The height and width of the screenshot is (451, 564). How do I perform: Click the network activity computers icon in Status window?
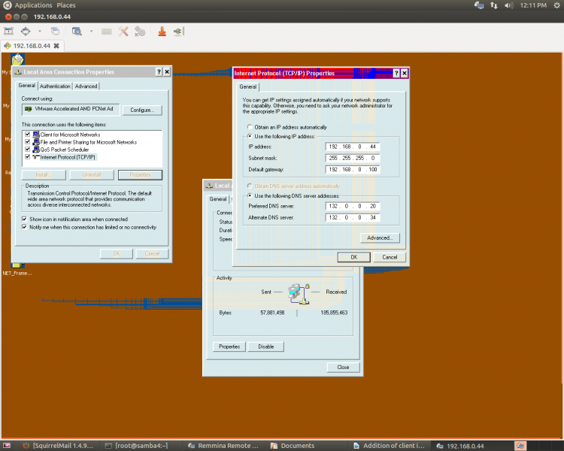click(299, 294)
